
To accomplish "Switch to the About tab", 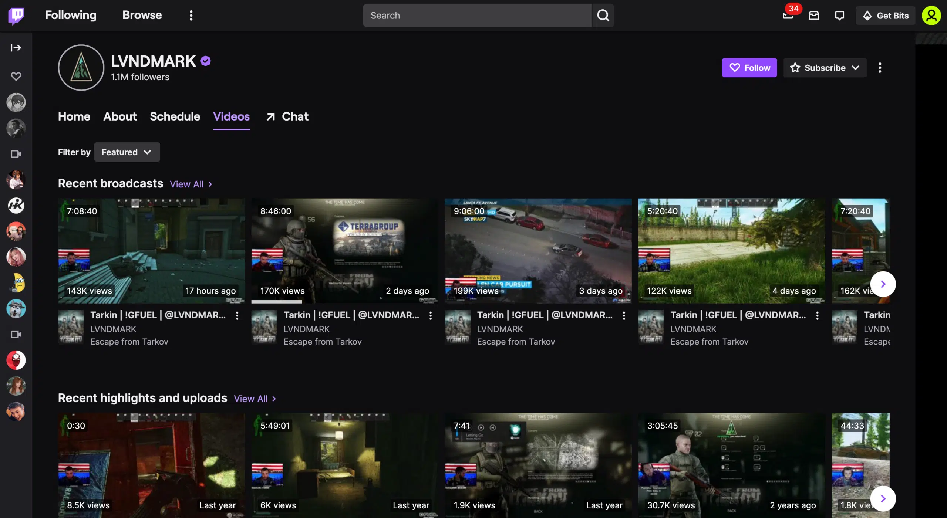I will pyautogui.click(x=120, y=116).
